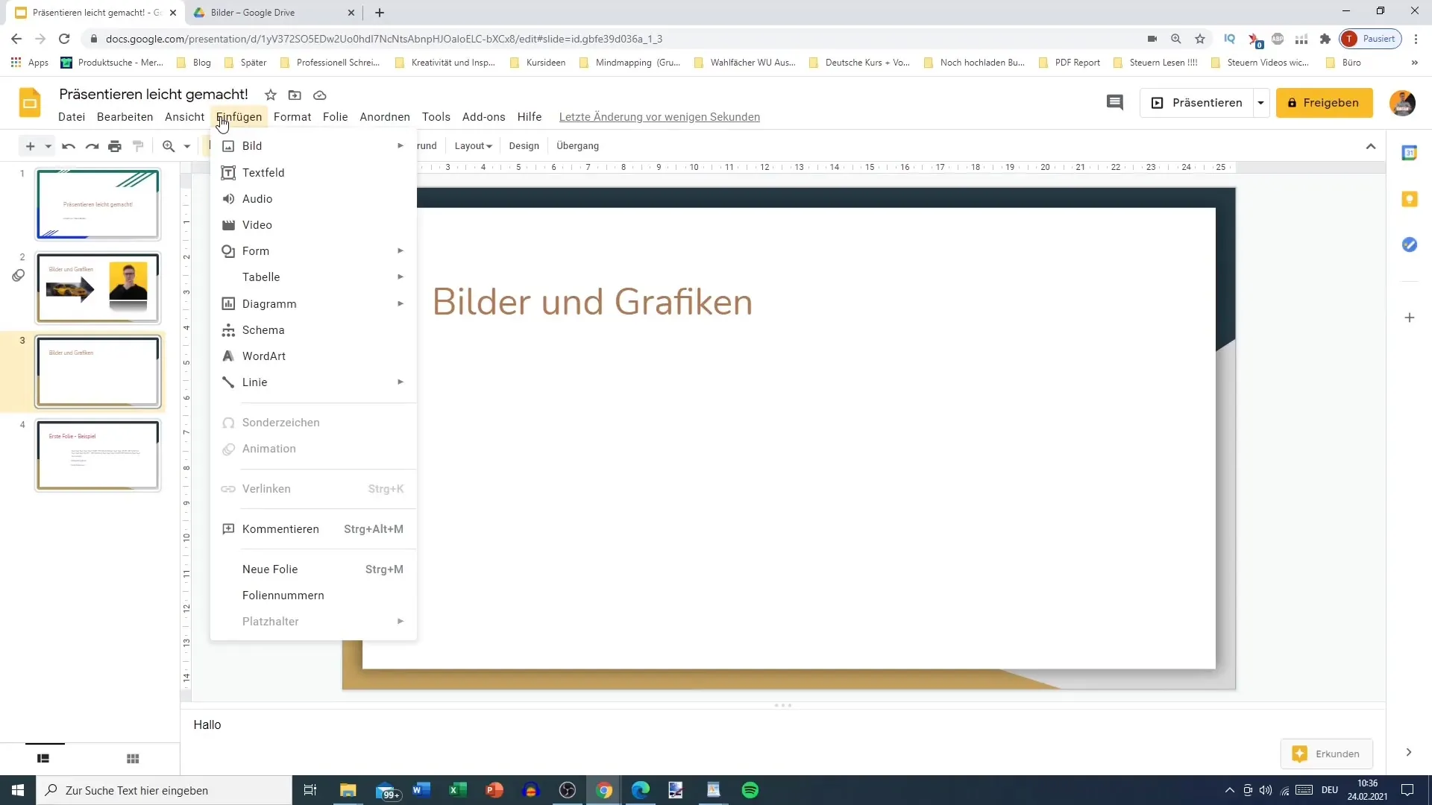
Task: Select slide 2 thumbnail with images
Action: pyautogui.click(x=98, y=288)
